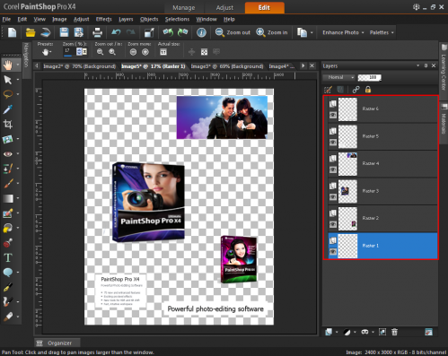This screenshot has height=356, width=448.
Task: Choose the Paint Brush tool
Action: [8, 183]
